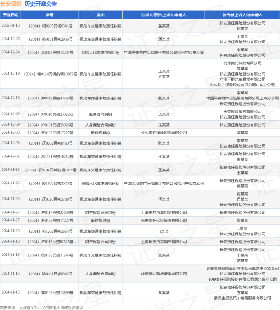Click defendant 曾某某
The width and height of the screenshot is (280, 310).
tap(242, 69)
